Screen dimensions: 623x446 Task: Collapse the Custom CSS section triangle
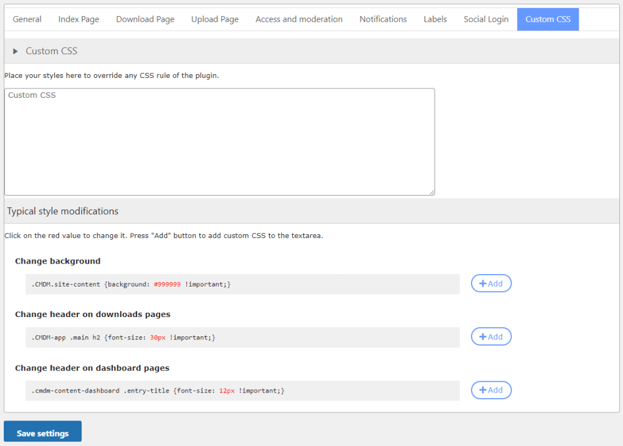tap(16, 51)
